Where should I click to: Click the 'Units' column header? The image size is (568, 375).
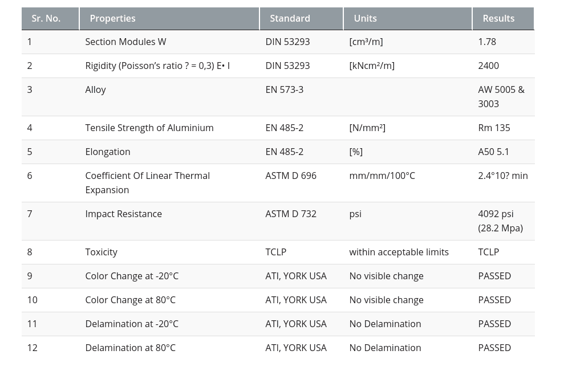point(365,18)
